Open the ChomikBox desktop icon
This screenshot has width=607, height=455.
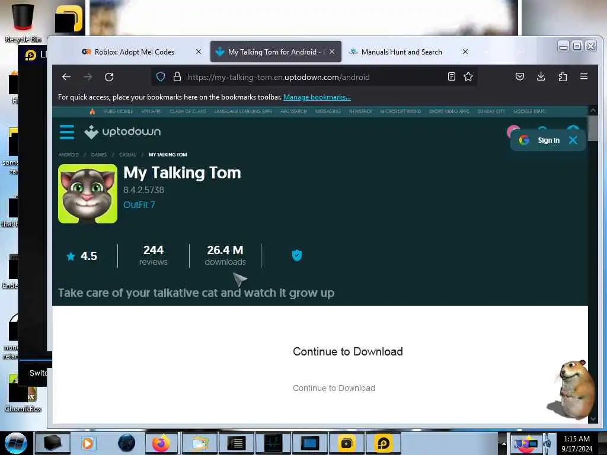[23, 393]
